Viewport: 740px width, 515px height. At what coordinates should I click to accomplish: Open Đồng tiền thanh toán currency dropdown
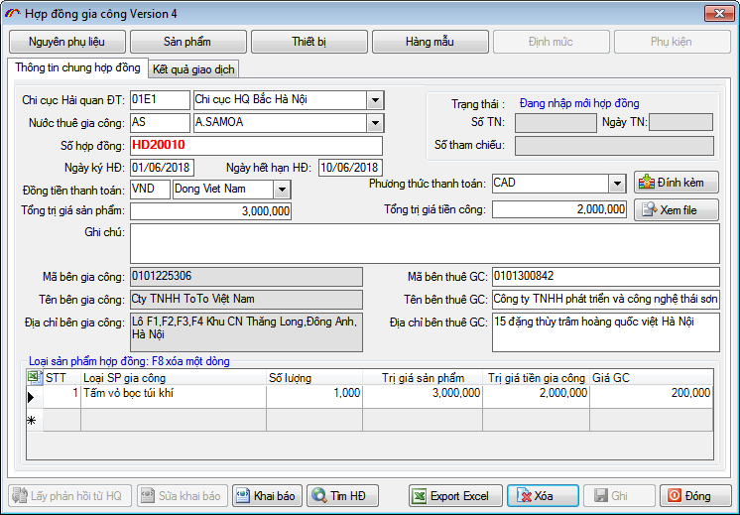tap(282, 189)
